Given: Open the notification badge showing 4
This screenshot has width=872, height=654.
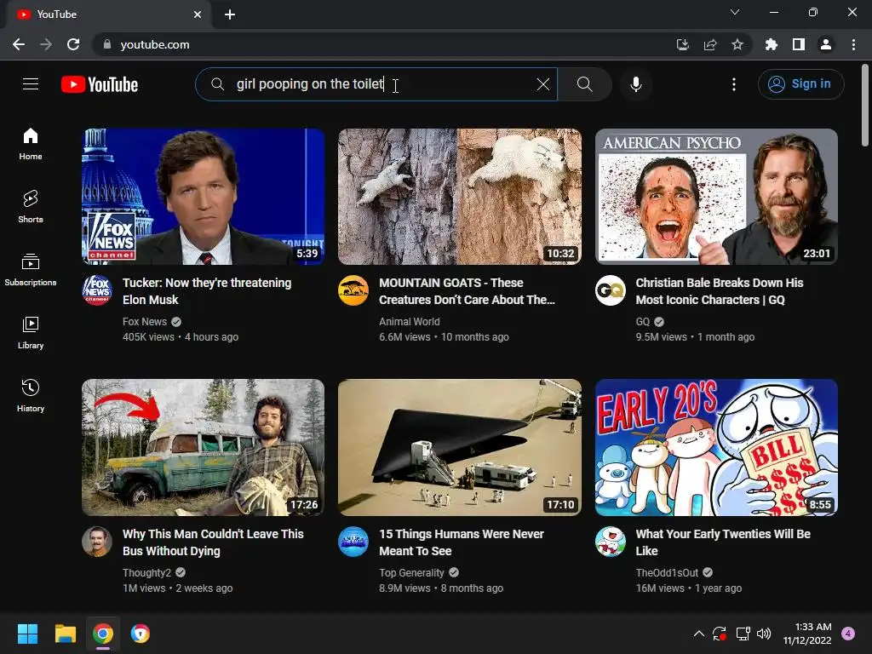Looking at the screenshot, I should pyautogui.click(x=848, y=634).
